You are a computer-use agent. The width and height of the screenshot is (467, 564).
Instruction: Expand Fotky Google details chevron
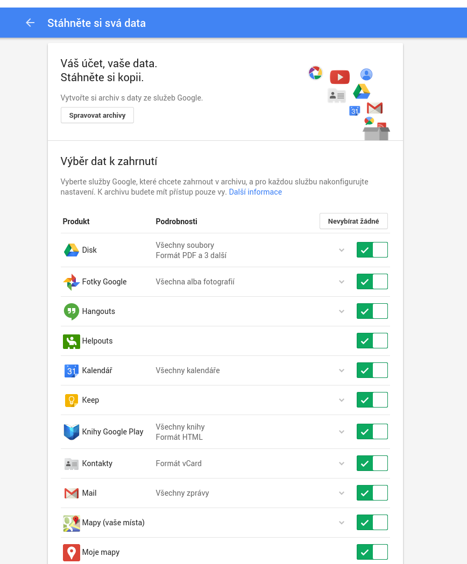pos(341,282)
